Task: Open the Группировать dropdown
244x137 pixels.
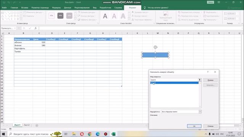Action: coord(212,16)
